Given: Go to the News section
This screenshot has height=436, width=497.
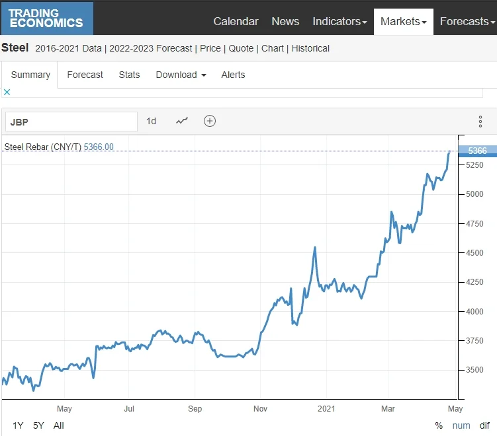Looking at the screenshot, I should click(285, 22).
